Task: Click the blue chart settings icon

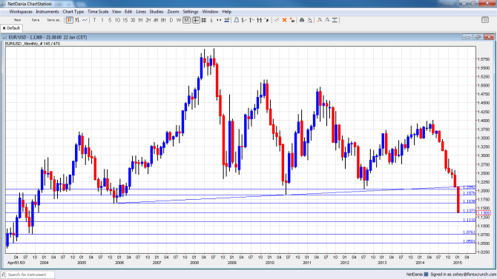Action: coord(227,20)
